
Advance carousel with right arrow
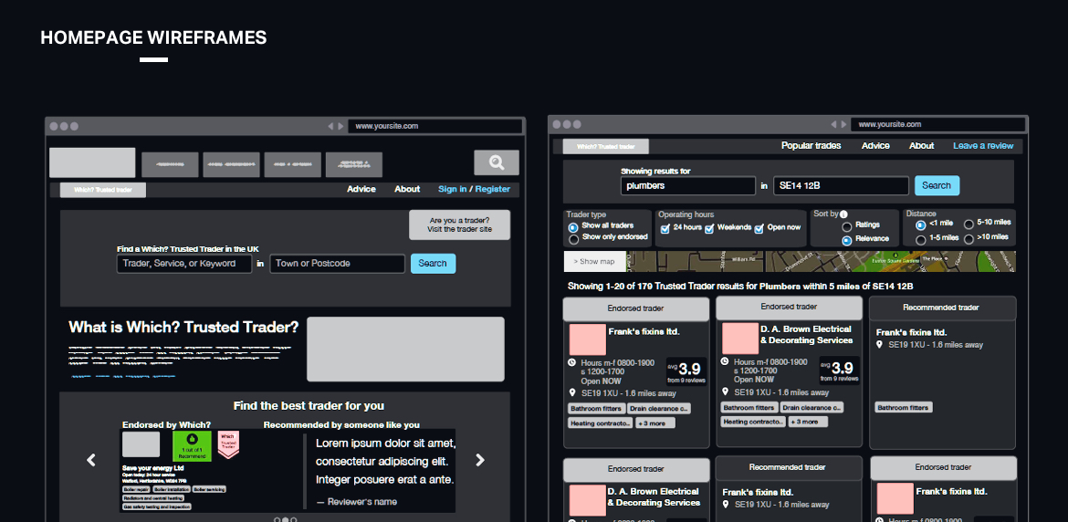click(x=480, y=460)
